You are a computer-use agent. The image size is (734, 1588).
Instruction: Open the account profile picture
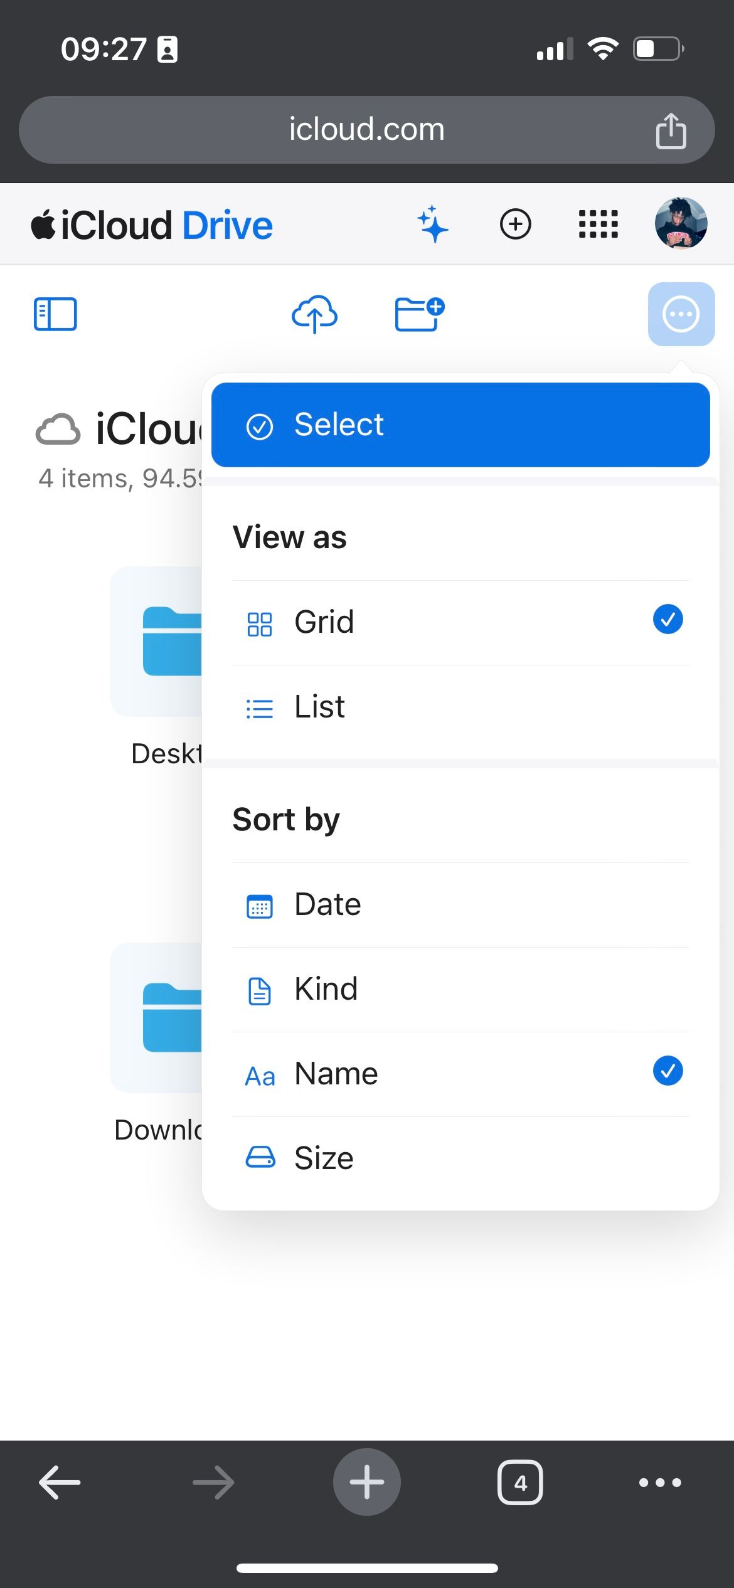(681, 223)
